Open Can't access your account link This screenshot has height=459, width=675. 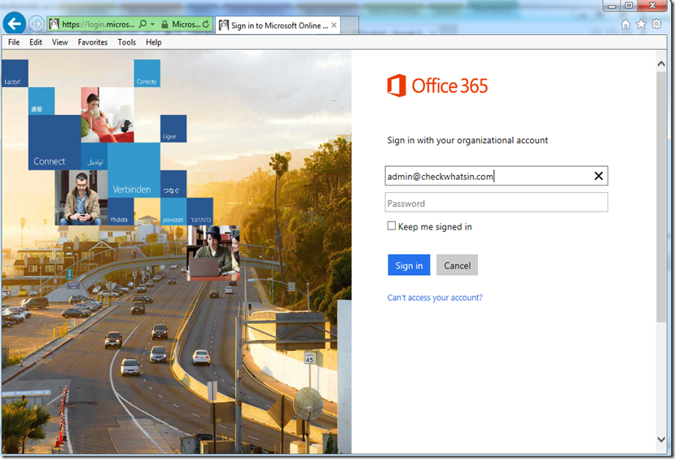coord(435,298)
